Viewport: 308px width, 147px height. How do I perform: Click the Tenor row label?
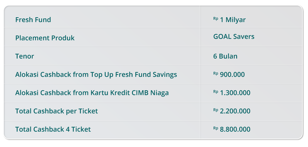point(25,56)
